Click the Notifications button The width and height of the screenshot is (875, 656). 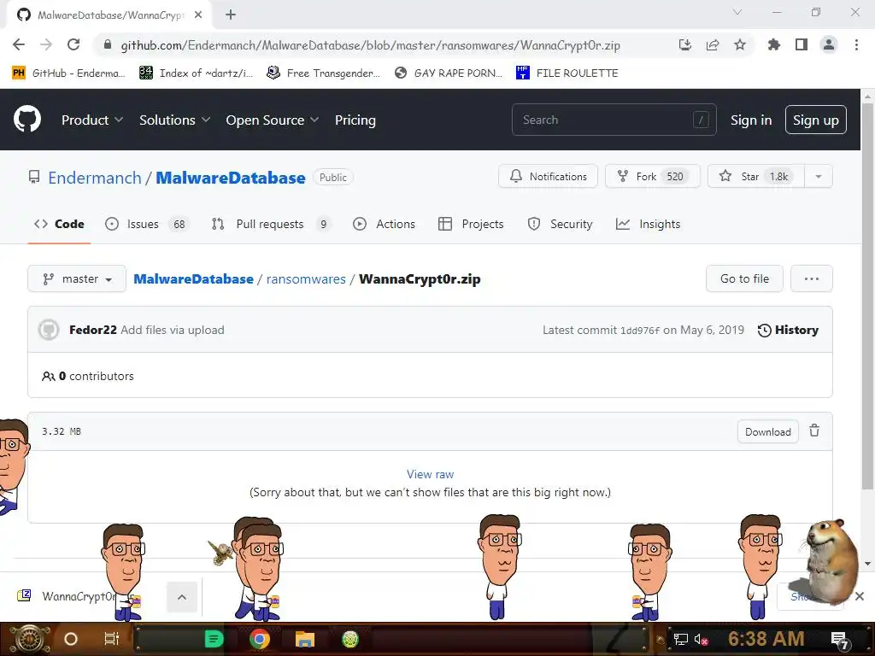tap(548, 176)
